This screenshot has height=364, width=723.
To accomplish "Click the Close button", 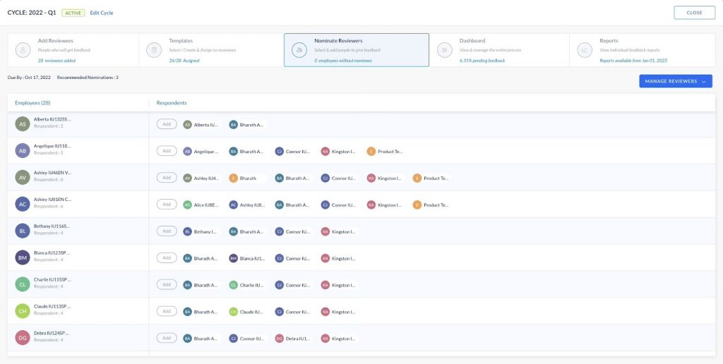I will 695,13.
